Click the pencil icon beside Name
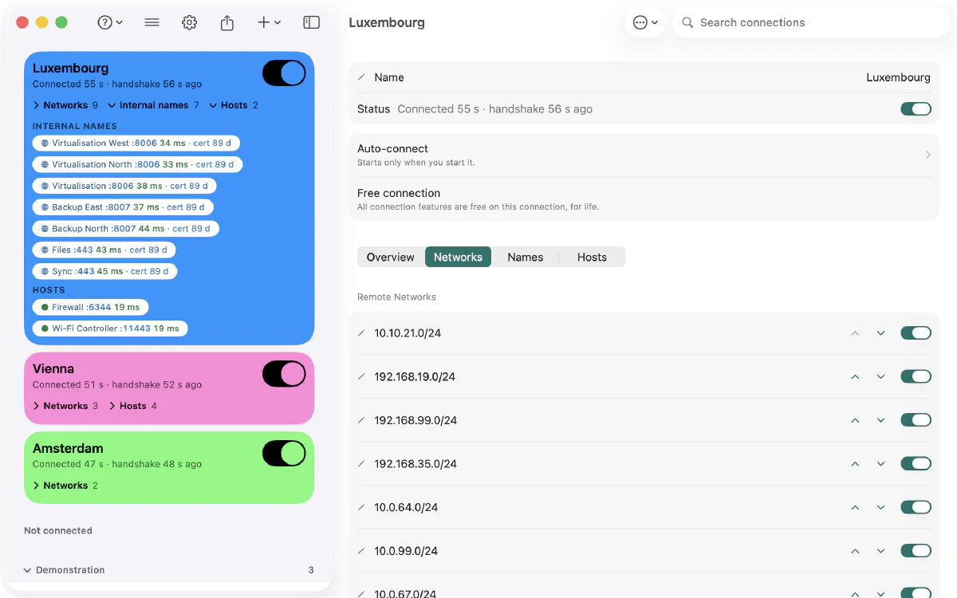Viewport: 957px width, 598px height. [361, 77]
